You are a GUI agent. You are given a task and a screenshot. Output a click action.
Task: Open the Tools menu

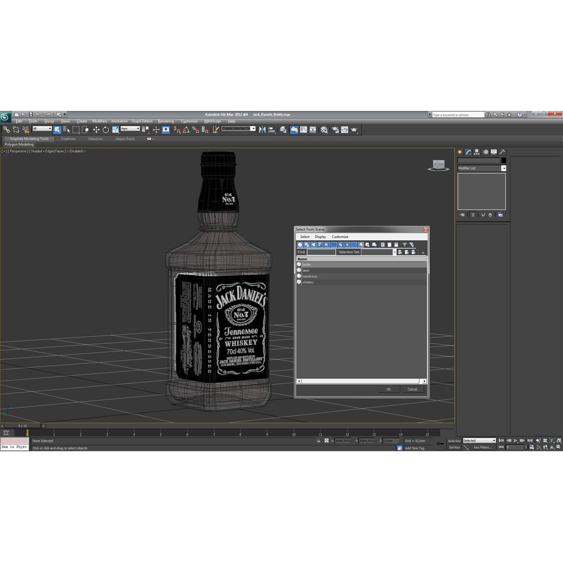pos(33,121)
